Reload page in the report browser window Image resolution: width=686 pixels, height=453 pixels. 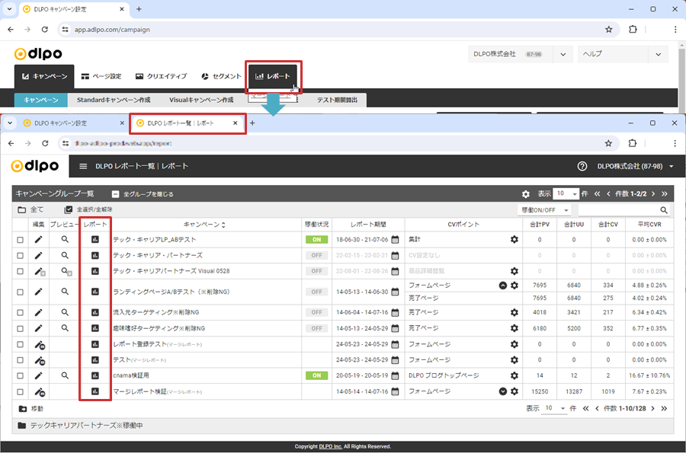tap(45, 143)
